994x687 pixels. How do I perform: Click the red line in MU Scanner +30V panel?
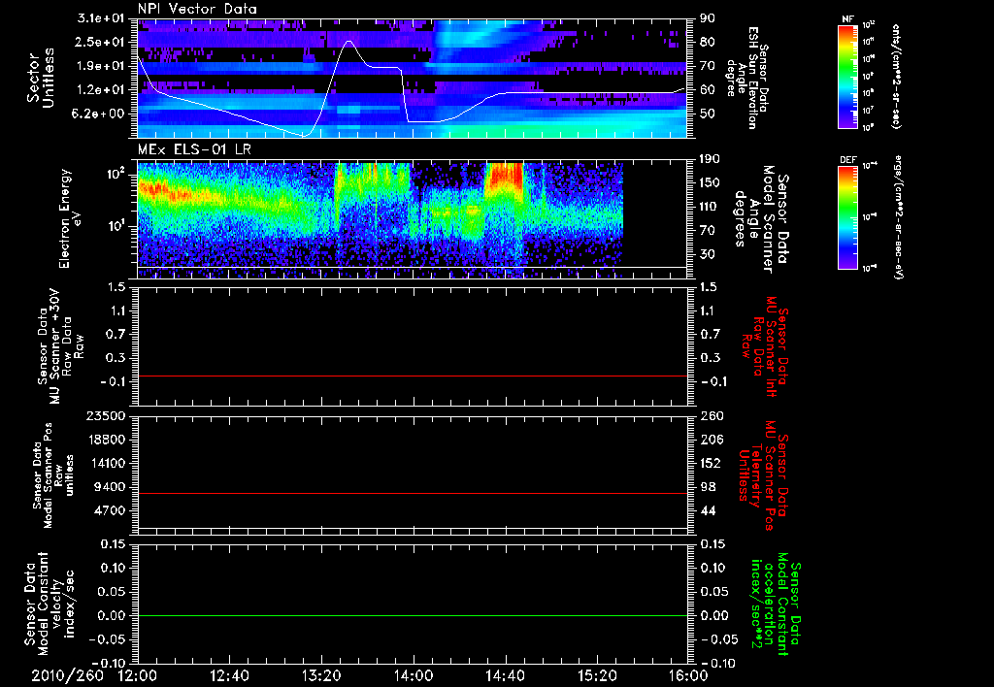(413, 376)
